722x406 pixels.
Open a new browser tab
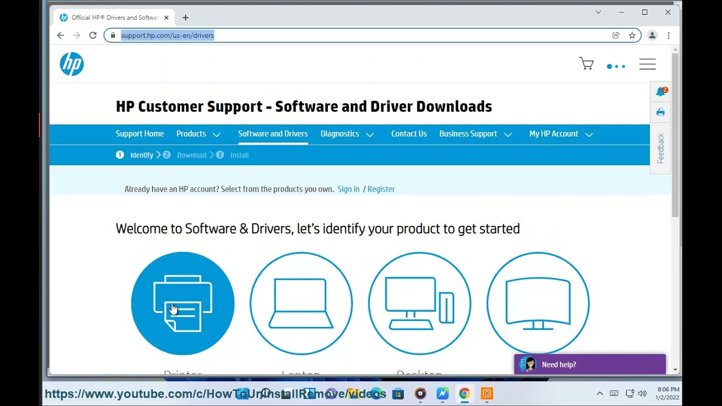click(x=186, y=17)
